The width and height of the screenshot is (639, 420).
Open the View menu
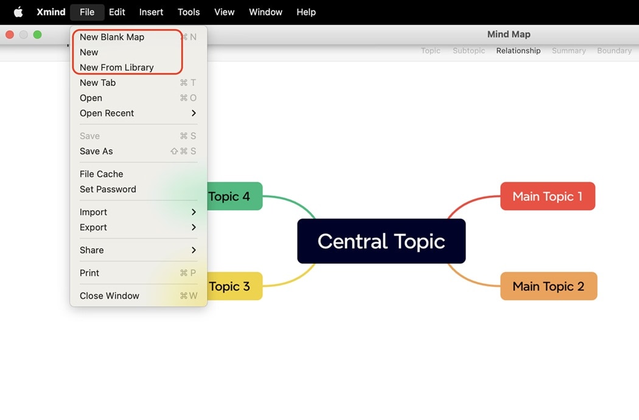click(x=225, y=12)
